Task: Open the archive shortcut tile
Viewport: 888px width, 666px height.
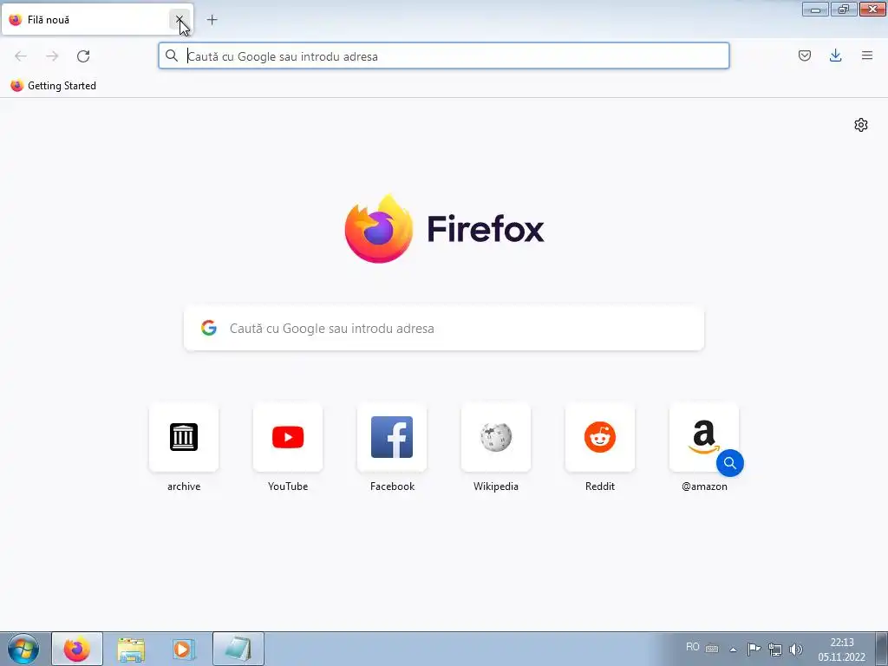Action: pyautogui.click(x=184, y=437)
